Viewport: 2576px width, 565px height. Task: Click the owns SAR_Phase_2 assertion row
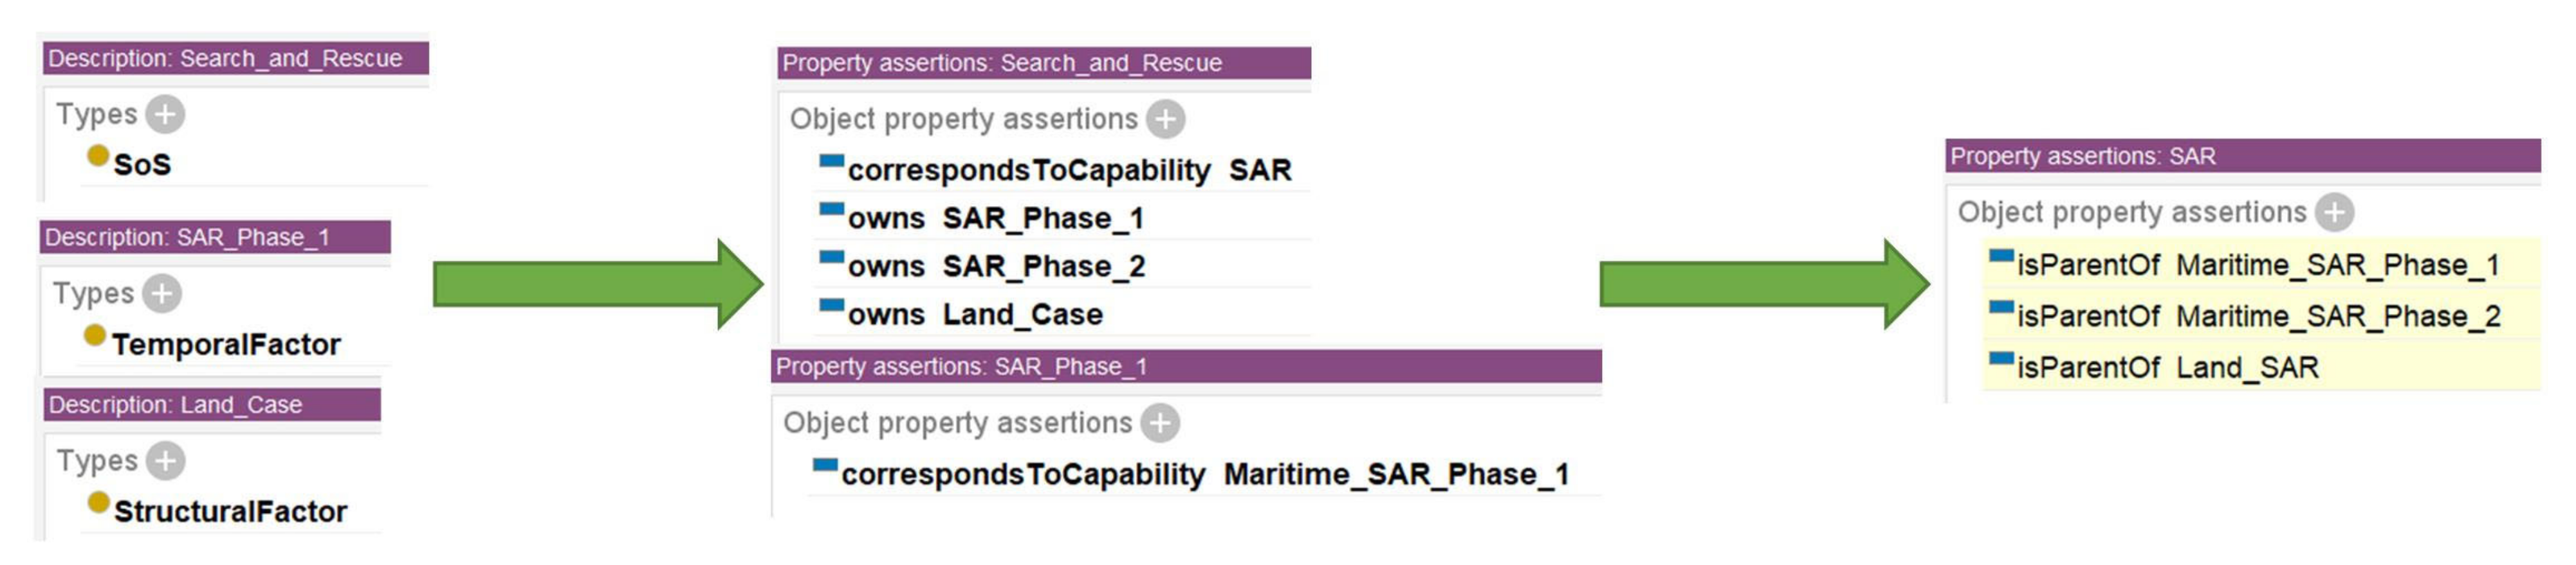[x=996, y=266]
